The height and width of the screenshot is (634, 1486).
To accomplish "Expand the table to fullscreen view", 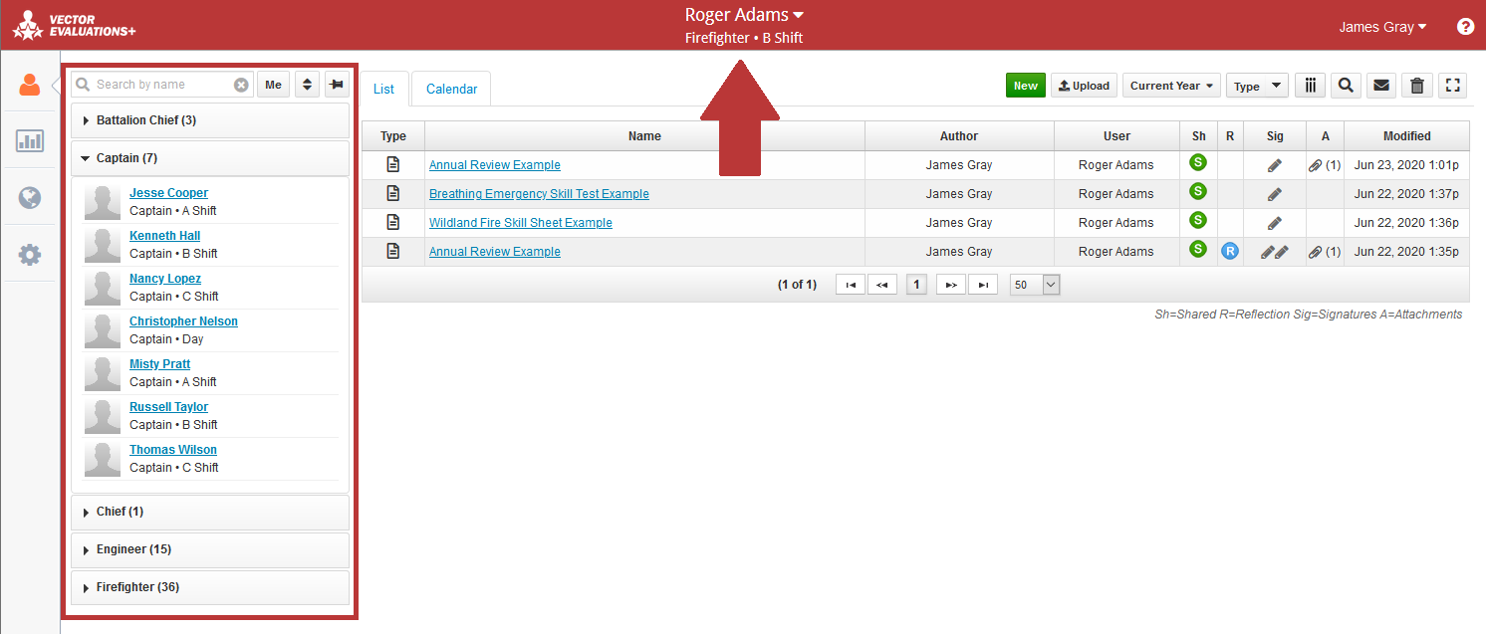I will coord(1452,85).
